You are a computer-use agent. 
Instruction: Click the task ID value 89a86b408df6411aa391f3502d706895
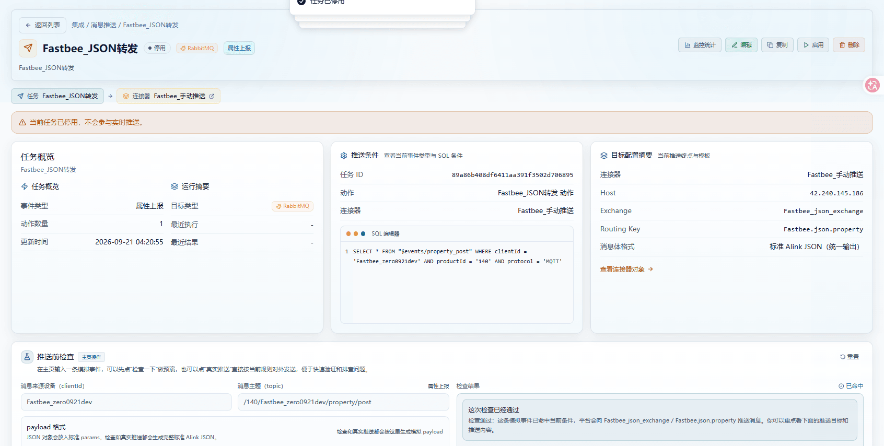click(x=513, y=175)
